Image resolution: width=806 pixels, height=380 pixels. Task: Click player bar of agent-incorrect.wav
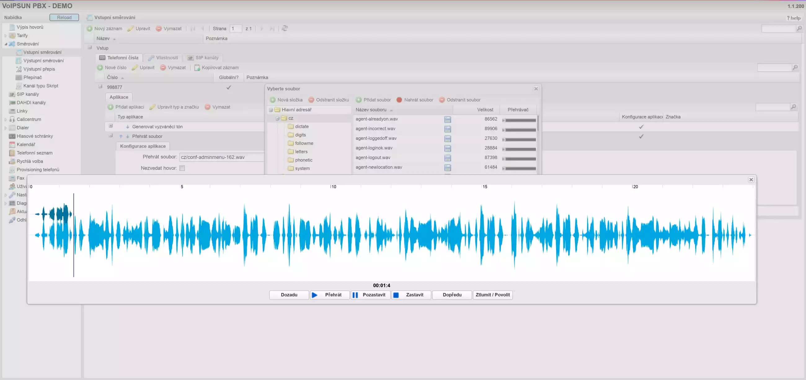tap(519, 130)
